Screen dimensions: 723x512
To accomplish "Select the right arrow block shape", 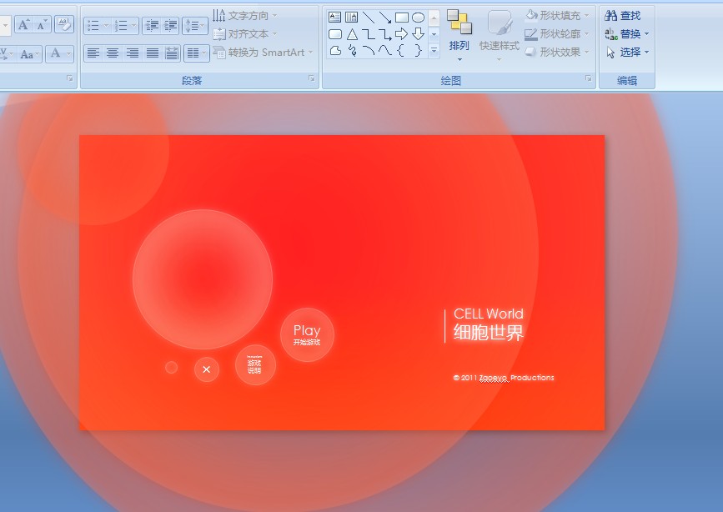I will (x=402, y=34).
